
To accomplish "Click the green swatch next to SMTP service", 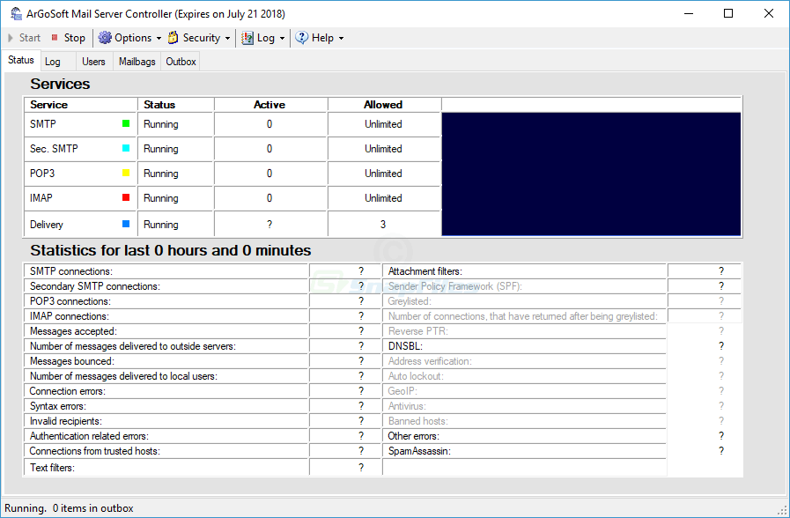I will coord(129,123).
